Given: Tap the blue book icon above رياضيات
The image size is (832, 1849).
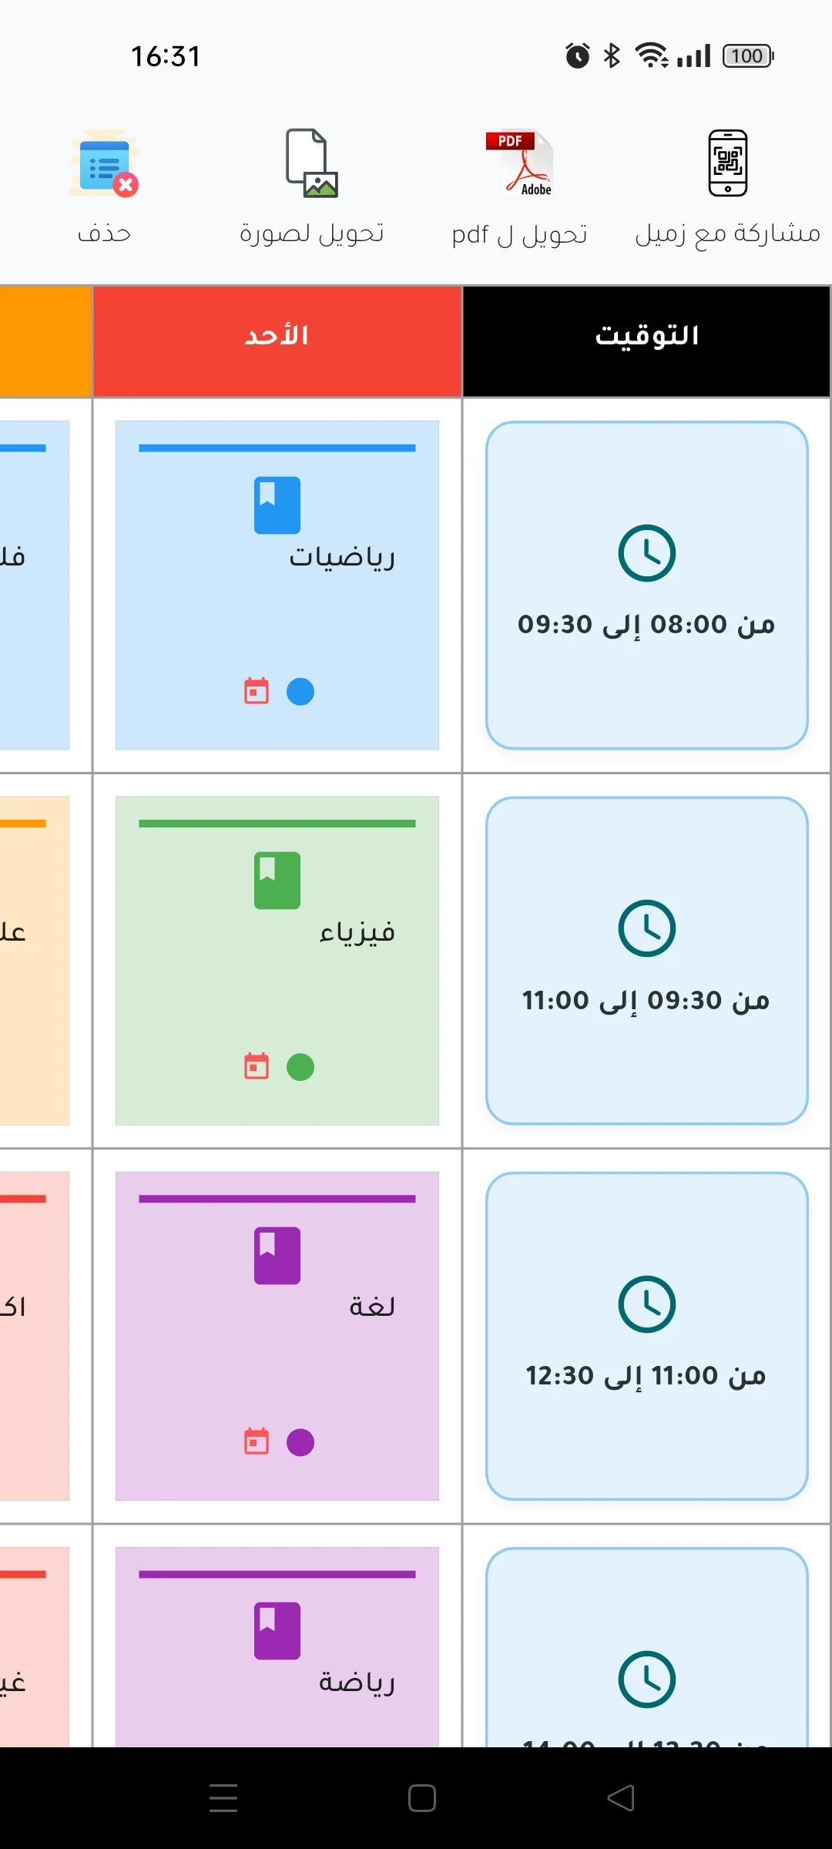Looking at the screenshot, I should 277,505.
